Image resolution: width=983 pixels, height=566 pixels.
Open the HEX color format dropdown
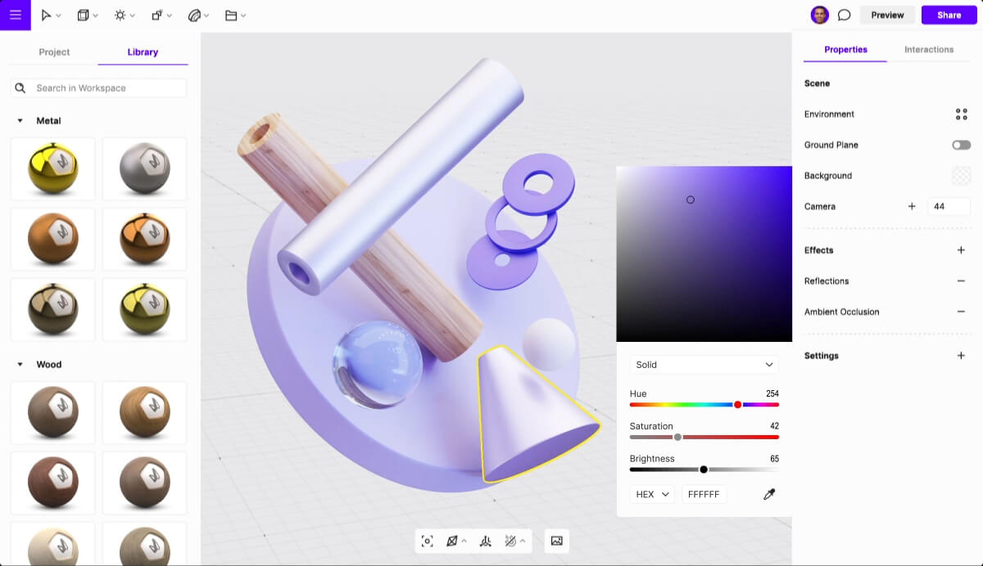(651, 494)
